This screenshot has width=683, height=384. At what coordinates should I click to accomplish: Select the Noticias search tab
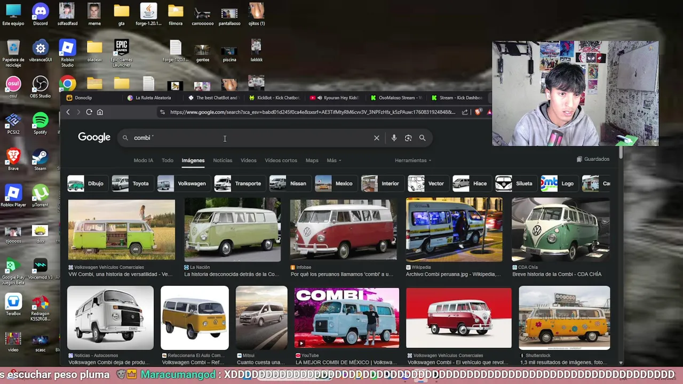click(x=223, y=160)
